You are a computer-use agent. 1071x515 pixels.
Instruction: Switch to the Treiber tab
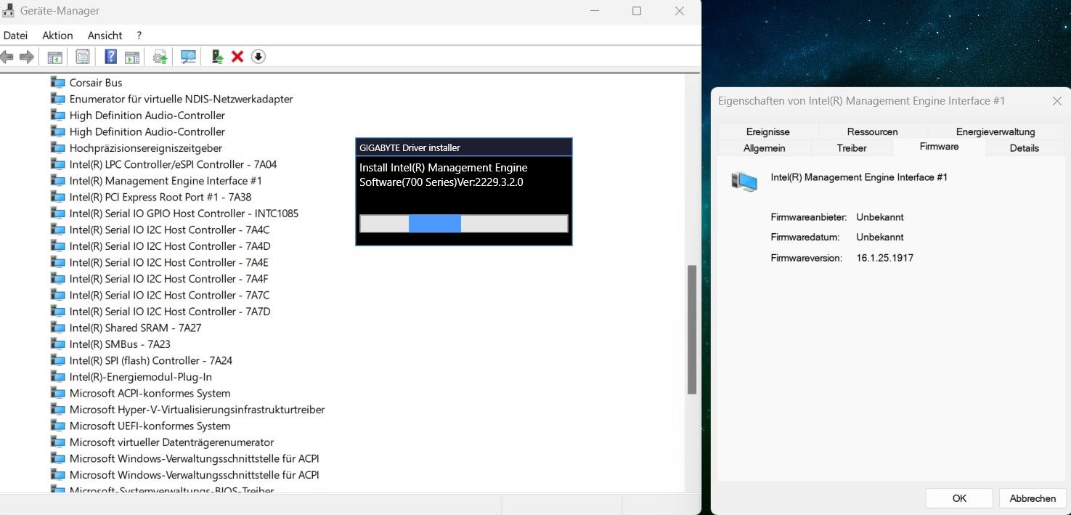(x=852, y=148)
